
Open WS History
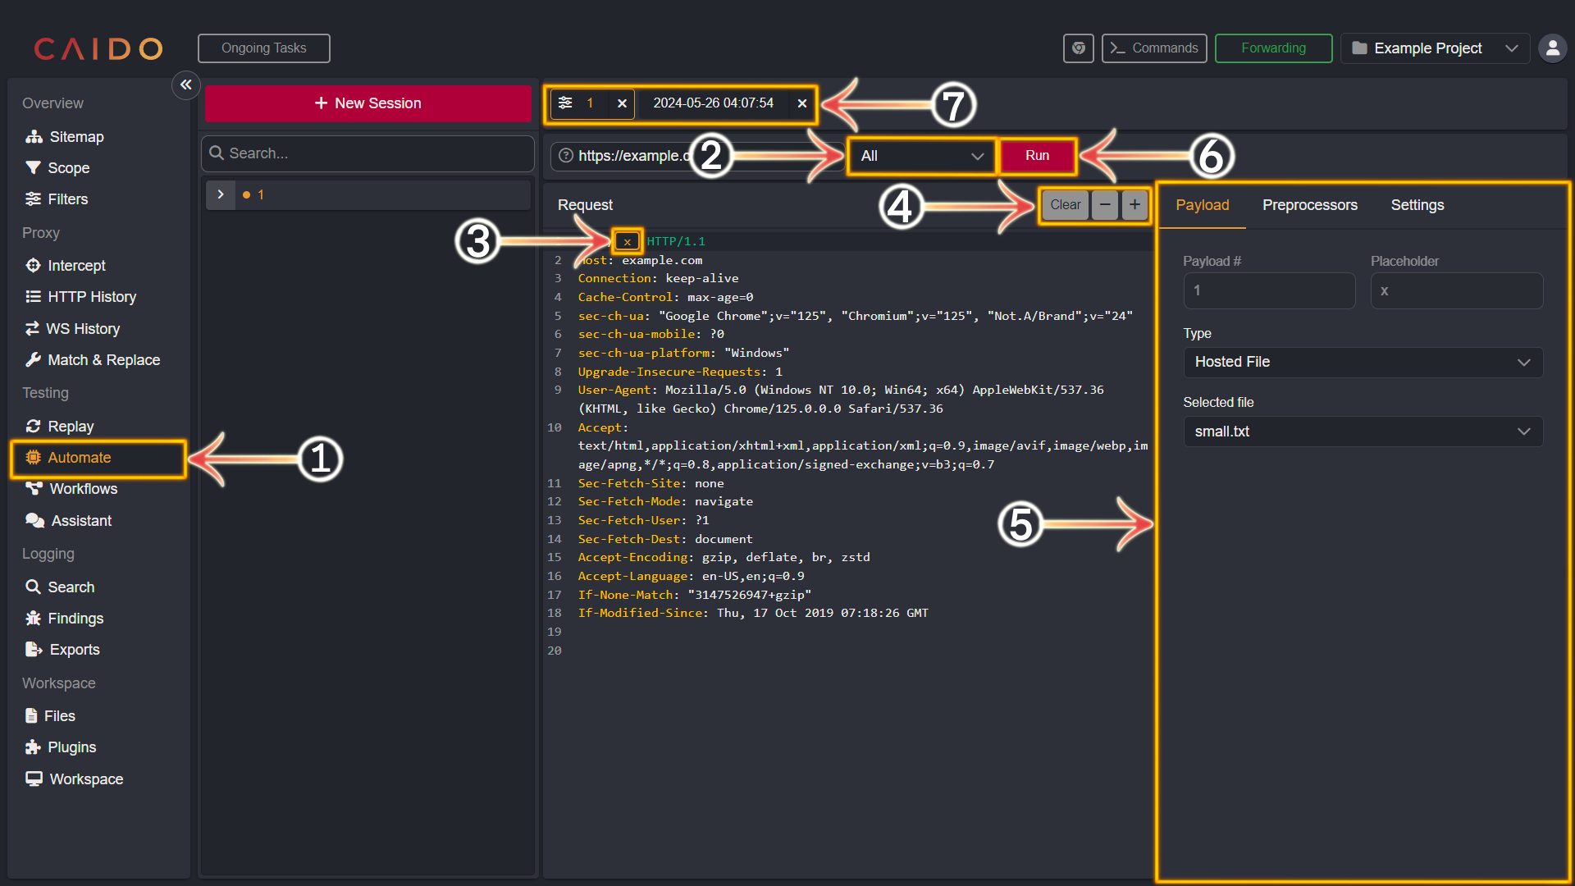pos(73,329)
